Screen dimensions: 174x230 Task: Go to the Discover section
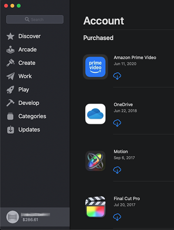pos(30,36)
